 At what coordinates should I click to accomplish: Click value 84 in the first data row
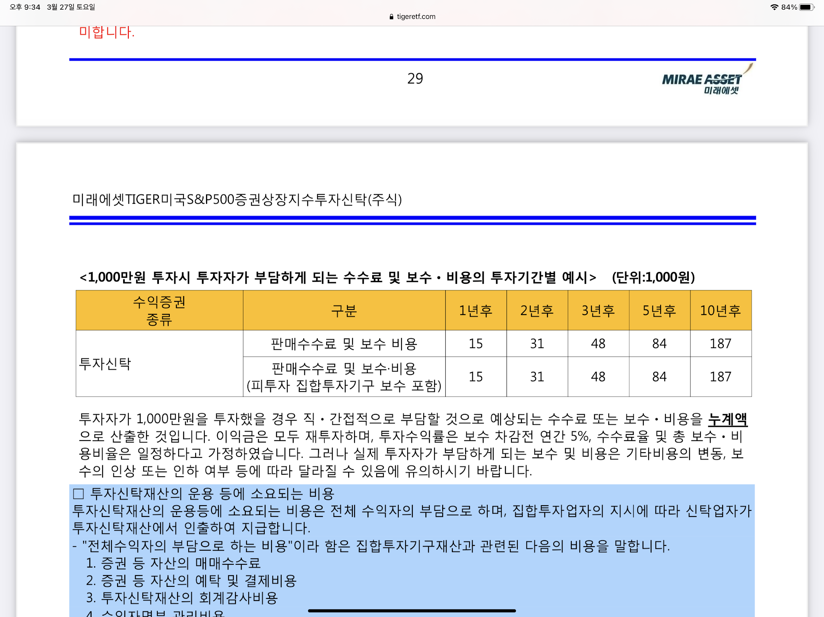pos(659,344)
